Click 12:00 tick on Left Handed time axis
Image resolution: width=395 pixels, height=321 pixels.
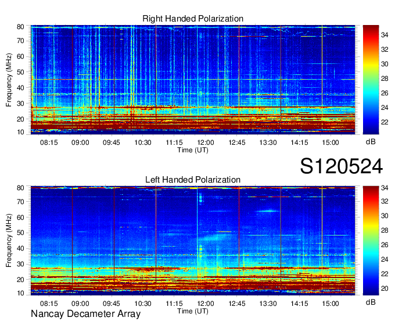point(205,304)
